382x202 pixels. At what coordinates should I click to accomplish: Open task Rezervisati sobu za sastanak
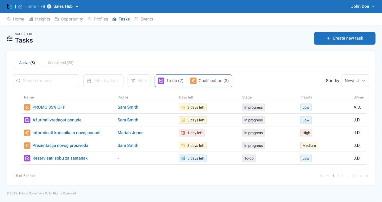60,158
